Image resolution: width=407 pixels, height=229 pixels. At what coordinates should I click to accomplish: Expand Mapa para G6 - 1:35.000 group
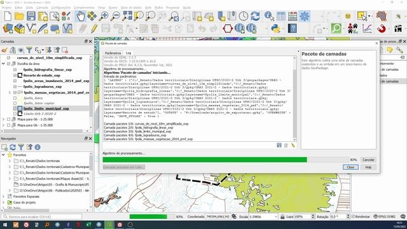tap(3, 125)
